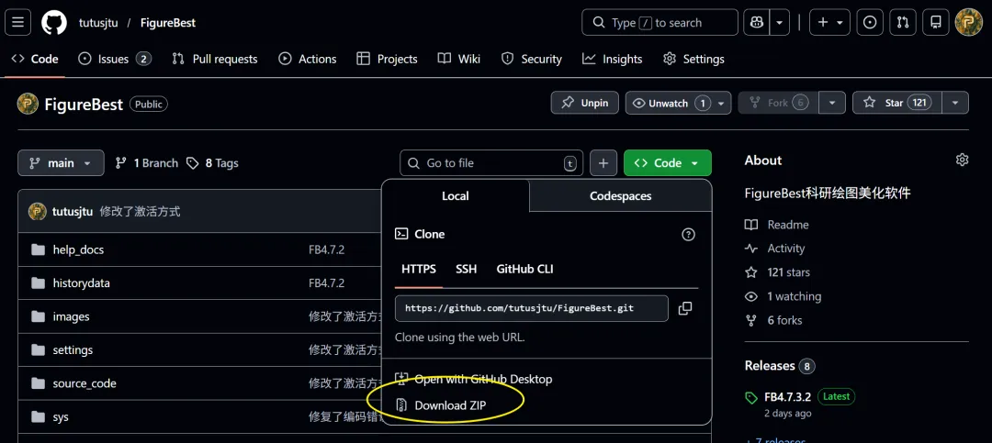The height and width of the screenshot is (443, 992).
Task: Open the Insights tab
Action: (613, 59)
